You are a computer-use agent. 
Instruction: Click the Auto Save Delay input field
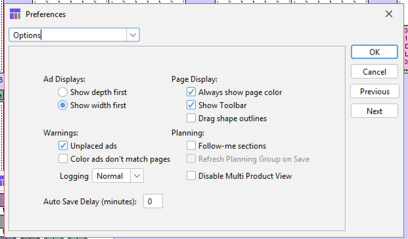coord(153,201)
